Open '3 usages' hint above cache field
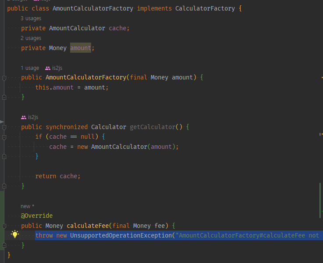Screen dimensions: 323x263 point(31,18)
